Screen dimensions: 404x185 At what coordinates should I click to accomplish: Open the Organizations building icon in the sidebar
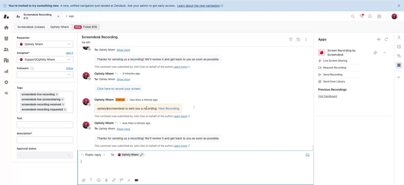(6, 60)
